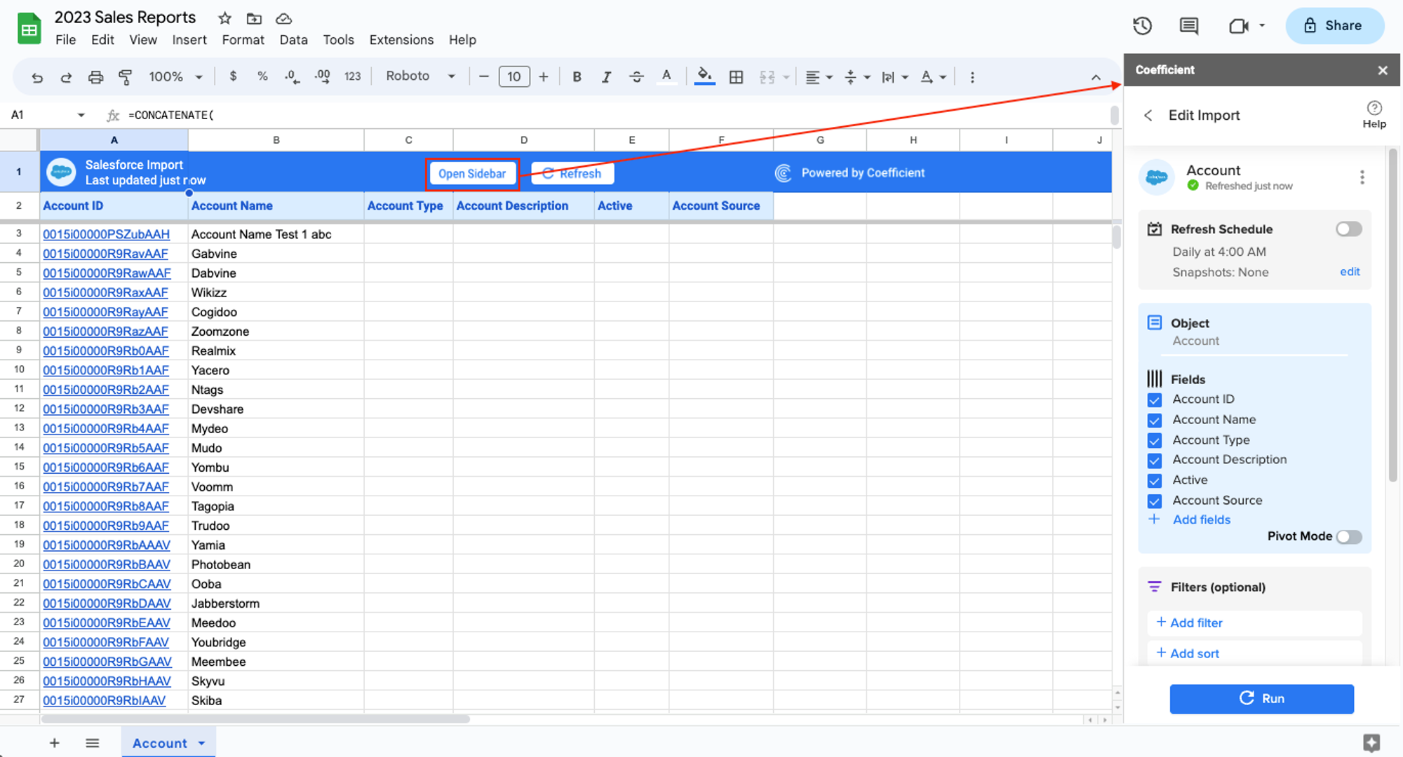Uncheck the Account Source field

1154,501
